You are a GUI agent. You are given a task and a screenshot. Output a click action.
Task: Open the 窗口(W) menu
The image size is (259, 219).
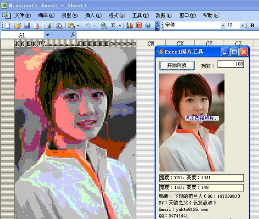tap(187, 16)
